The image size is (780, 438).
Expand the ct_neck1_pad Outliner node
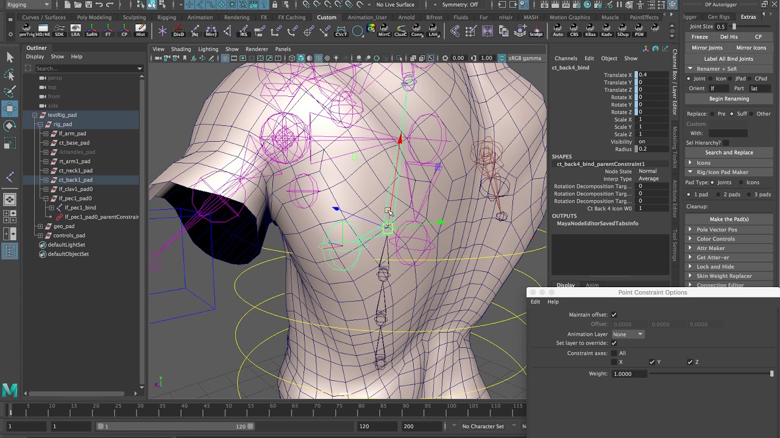pos(46,171)
